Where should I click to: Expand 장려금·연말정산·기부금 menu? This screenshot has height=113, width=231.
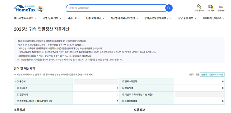pyautogui.click(x=158, y=18)
